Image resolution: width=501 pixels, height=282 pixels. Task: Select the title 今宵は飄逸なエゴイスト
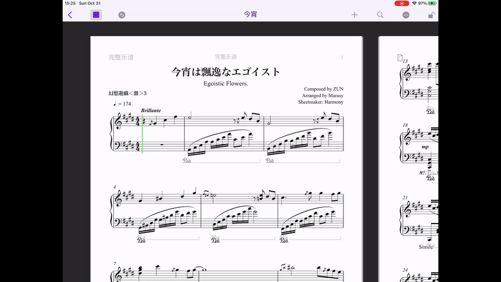coord(225,72)
